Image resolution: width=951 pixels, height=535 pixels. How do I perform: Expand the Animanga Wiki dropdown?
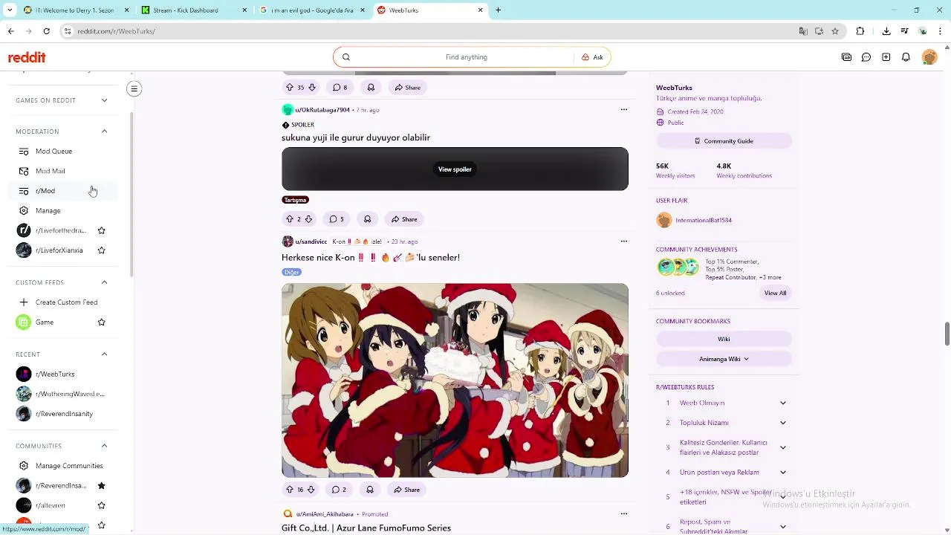tap(724, 359)
